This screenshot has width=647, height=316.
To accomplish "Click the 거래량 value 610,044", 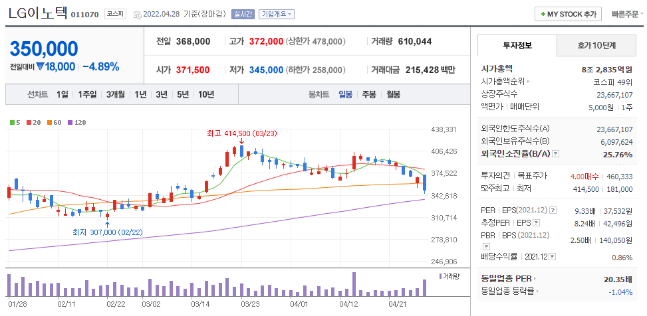I will coord(415,42).
